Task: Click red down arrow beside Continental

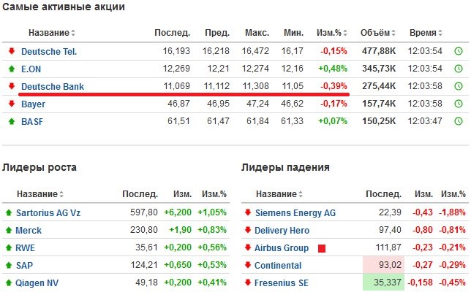Action: 248,265
